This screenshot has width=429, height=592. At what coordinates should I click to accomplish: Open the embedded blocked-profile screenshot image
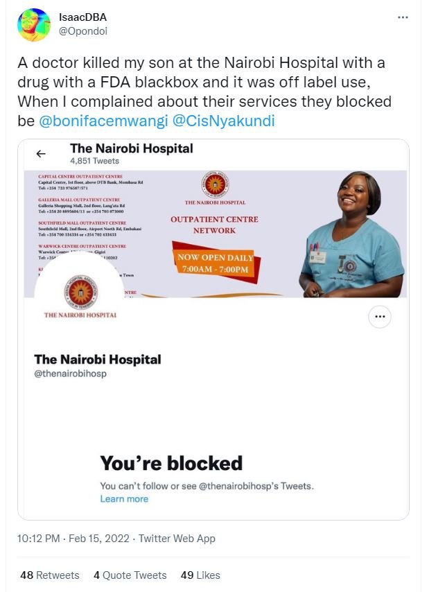213,329
